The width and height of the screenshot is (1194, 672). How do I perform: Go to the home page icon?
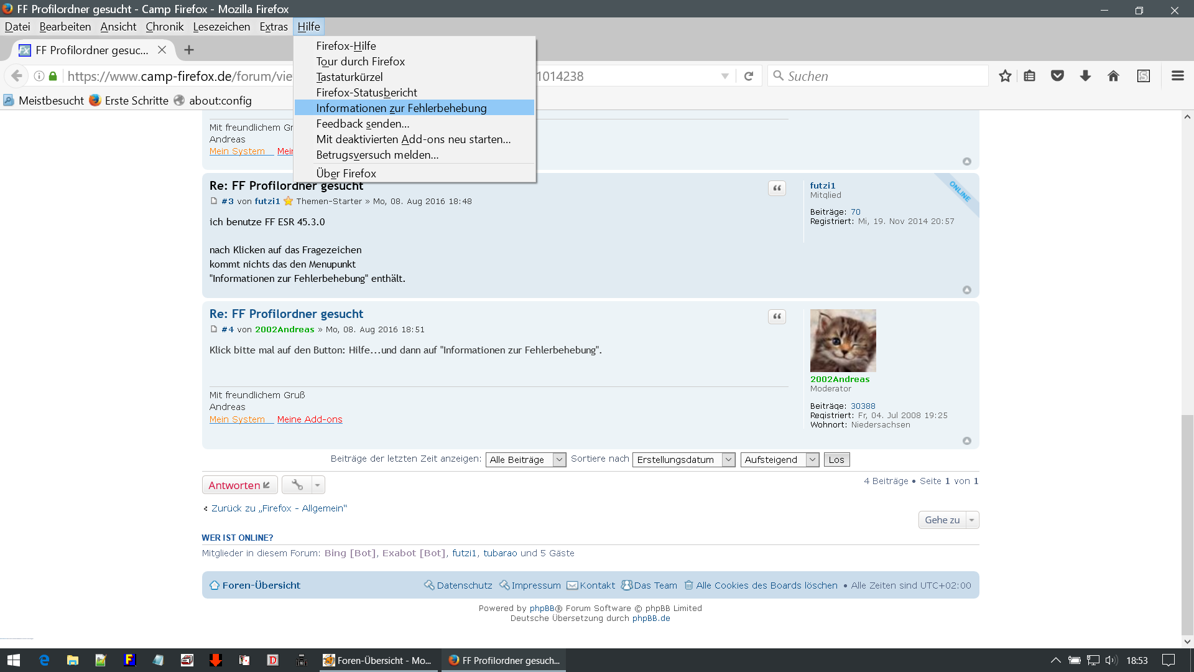coord(1113,76)
